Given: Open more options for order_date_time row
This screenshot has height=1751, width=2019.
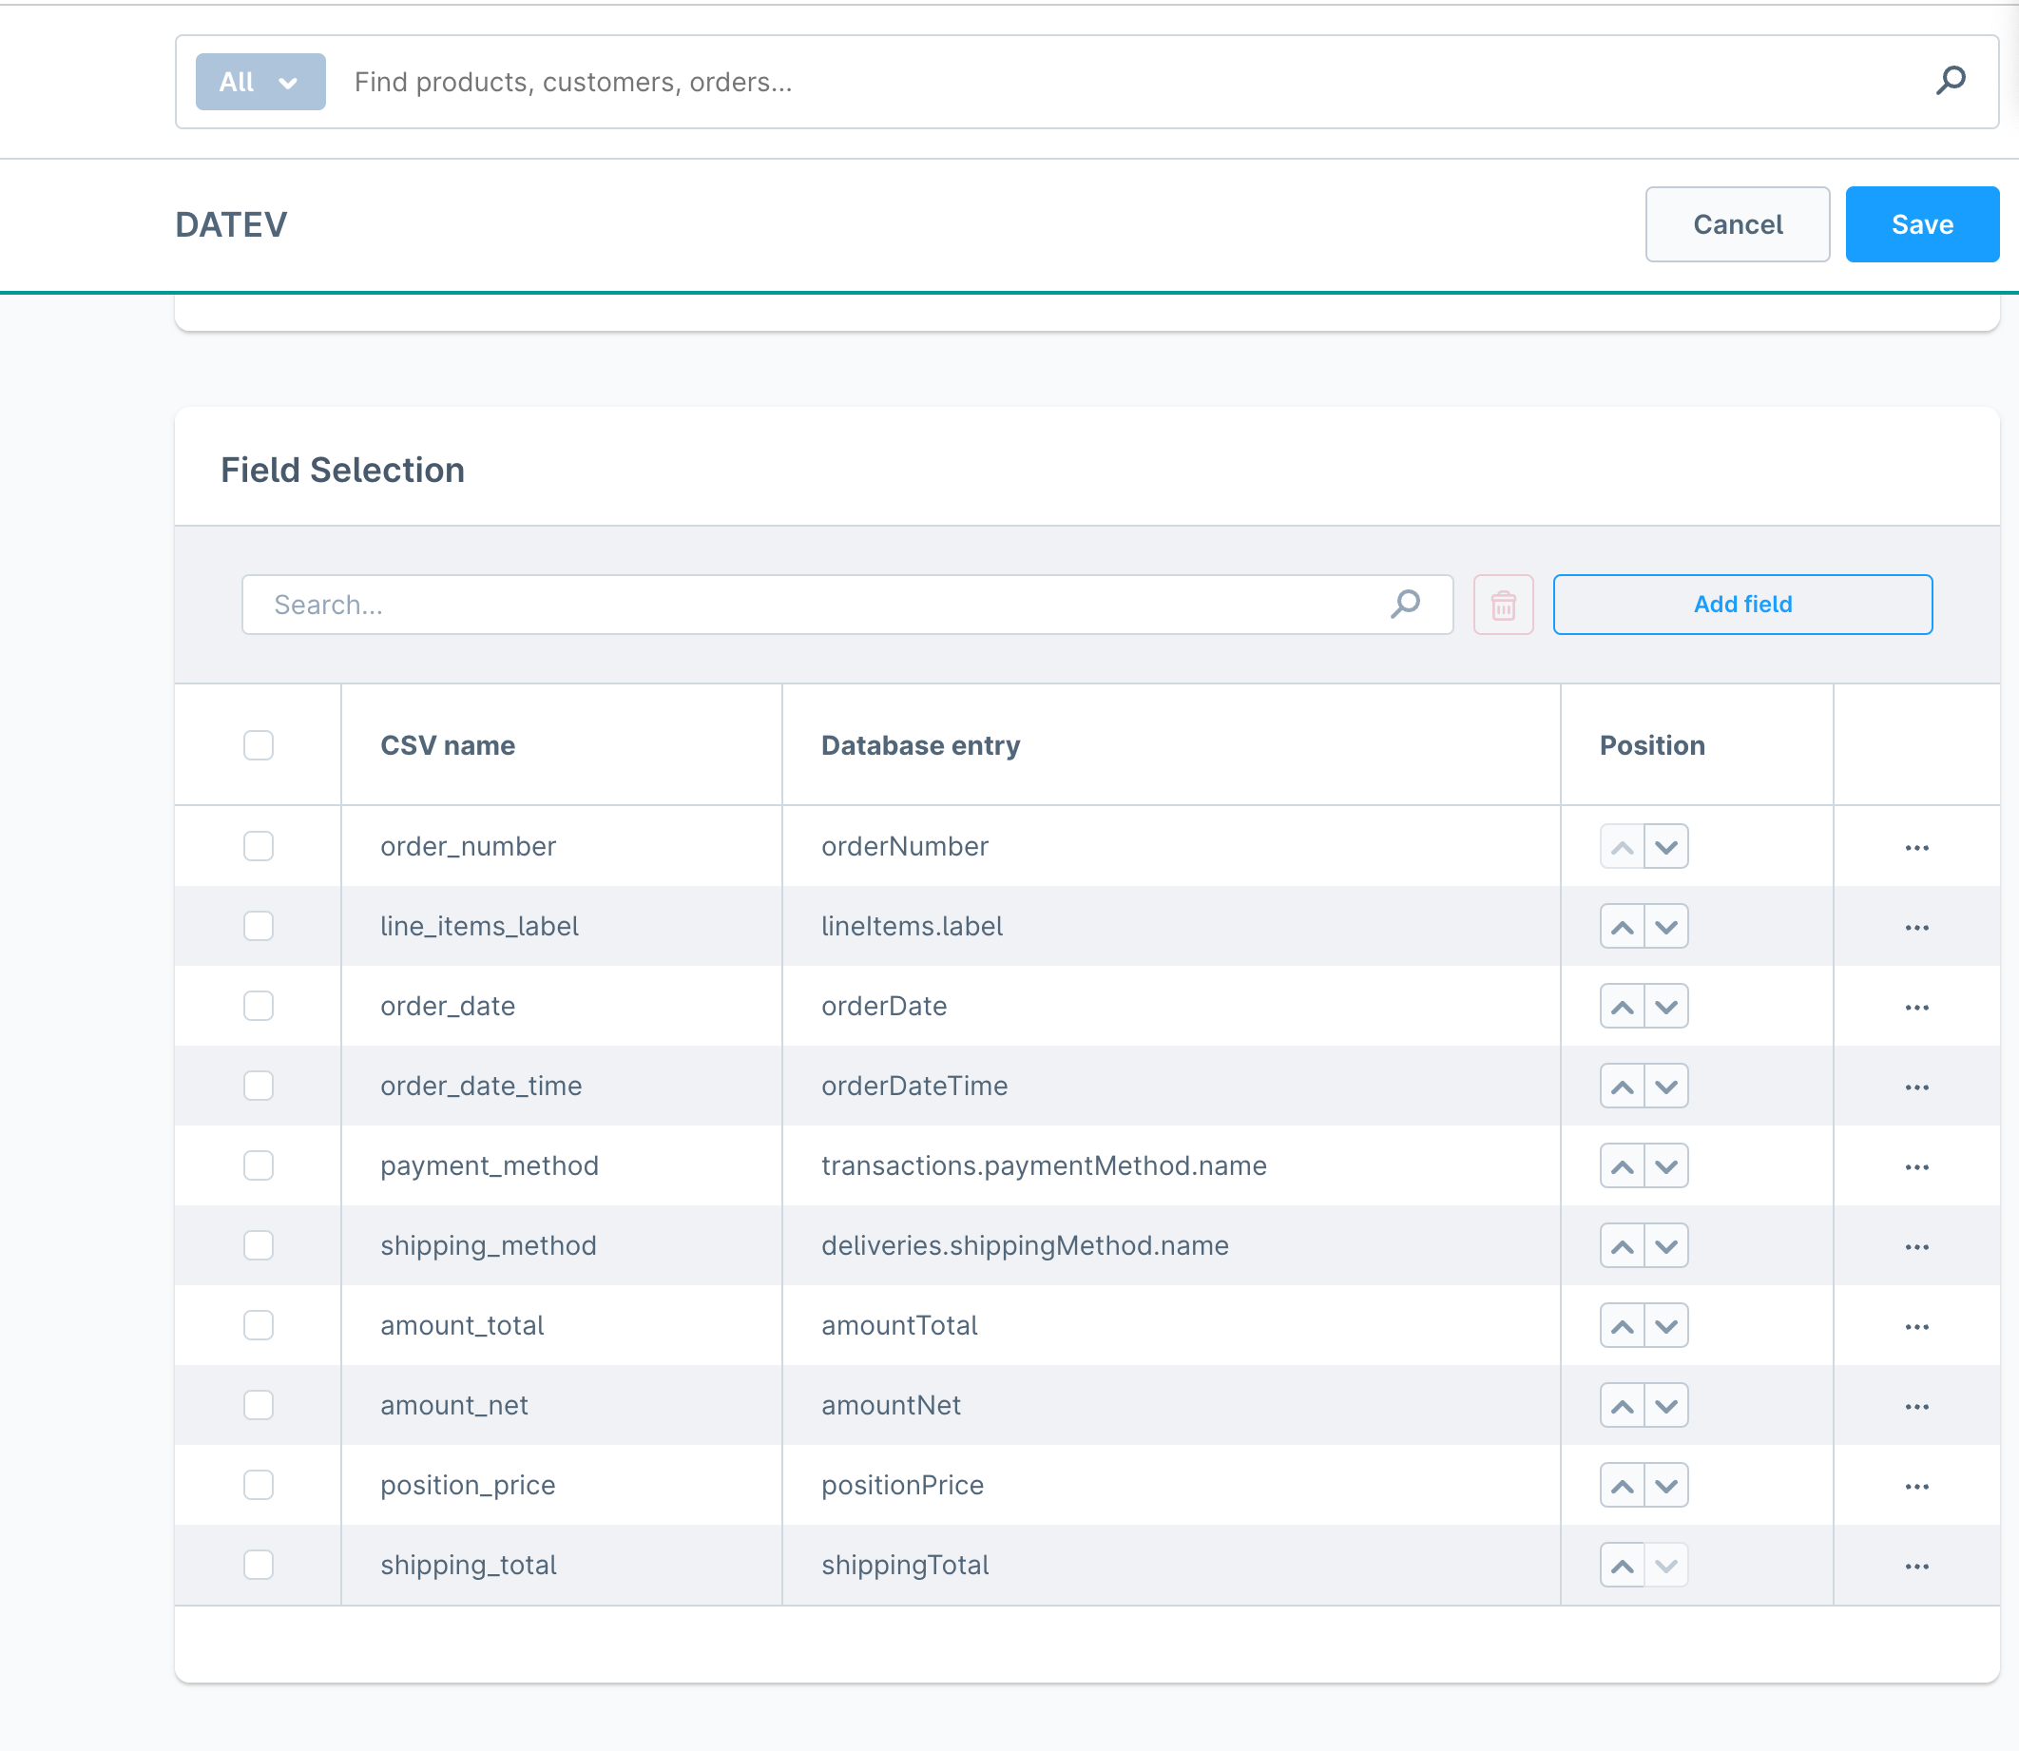Looking at the screenshot, I should click(1916, 1087).
